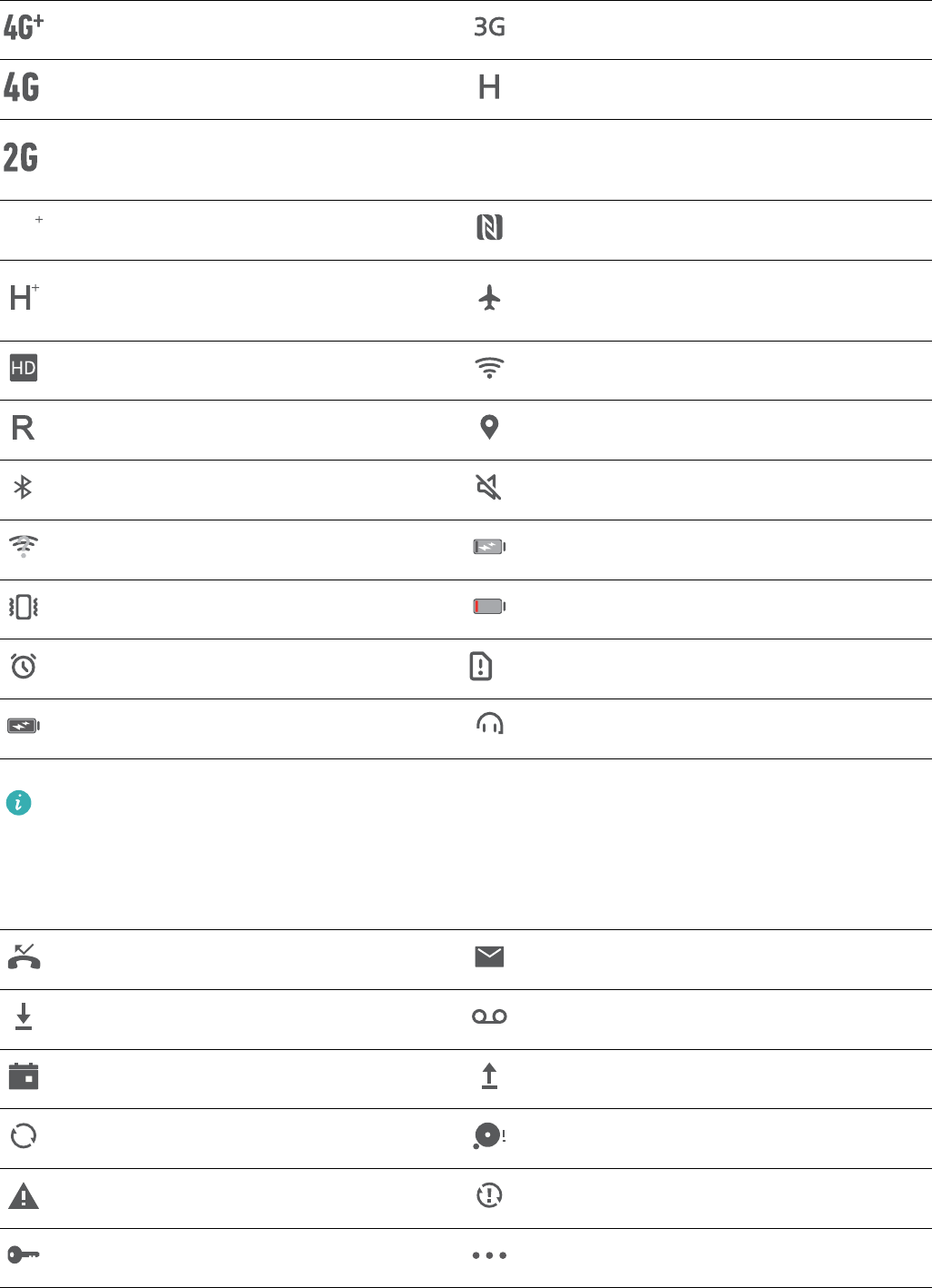Click the three dots more icon
932x1288 pixels.
click(489, 1255)
